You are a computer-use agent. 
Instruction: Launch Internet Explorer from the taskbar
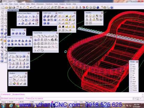click(x=11, y=106)
